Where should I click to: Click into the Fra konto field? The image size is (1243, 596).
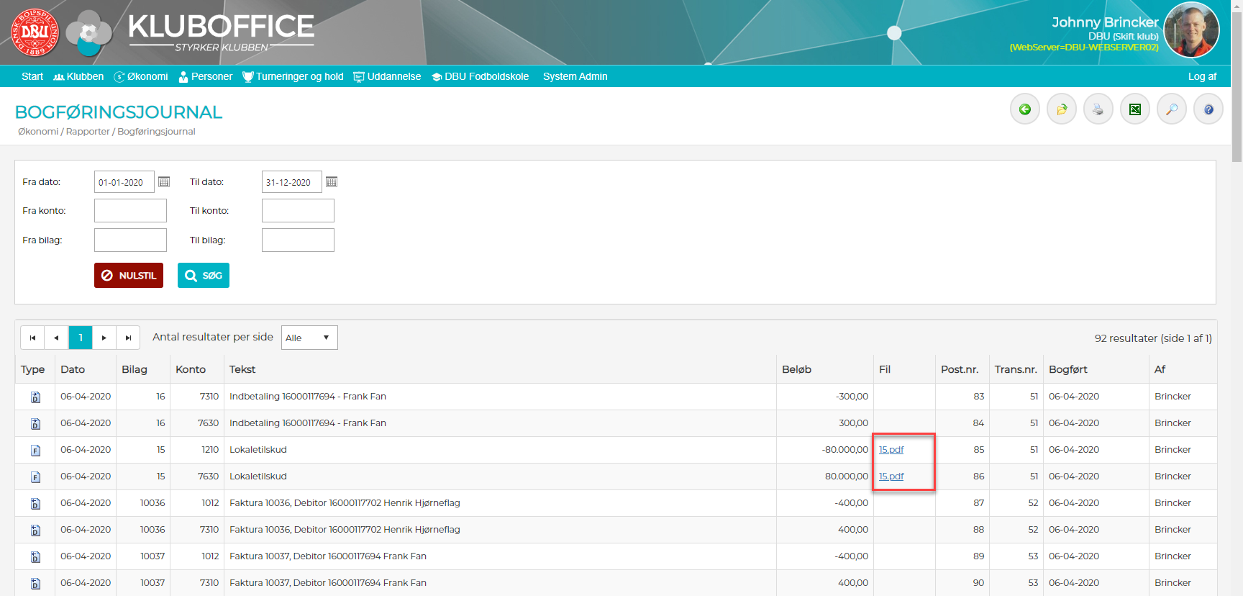click(130, 211)
